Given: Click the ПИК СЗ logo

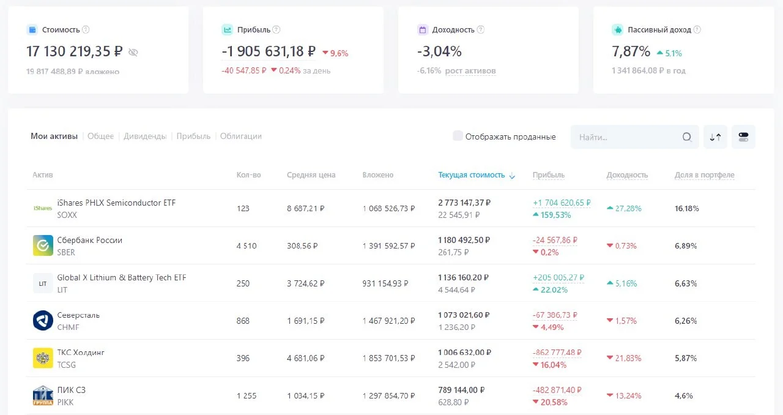Looking at the screenshot, I should 43,395.
